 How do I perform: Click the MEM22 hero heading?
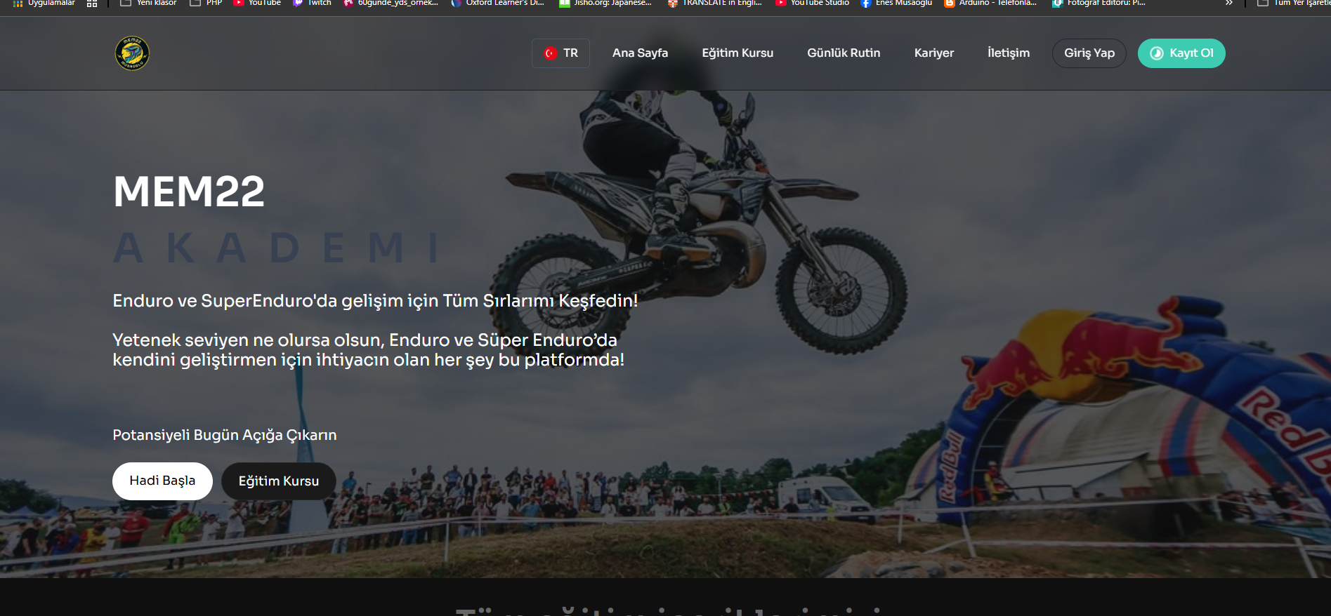coord(189,192)
